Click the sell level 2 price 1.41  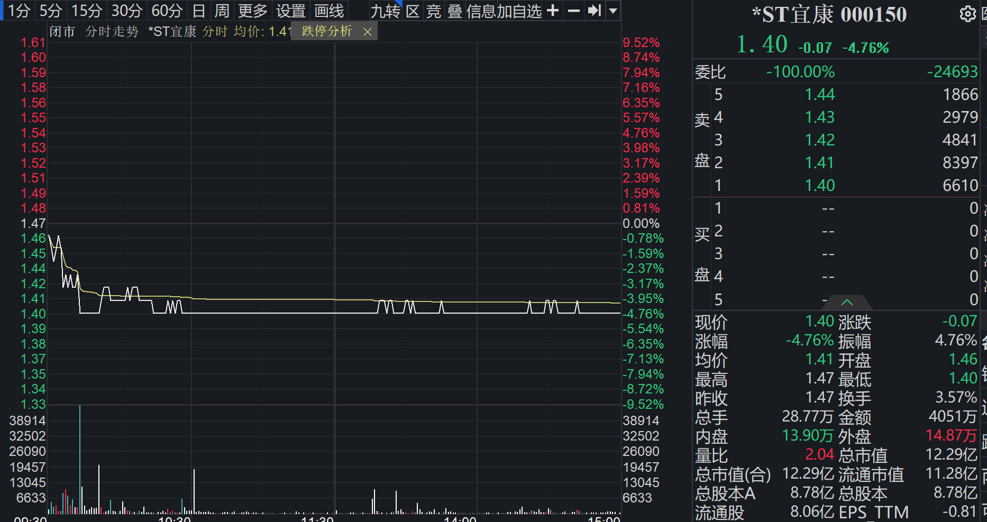[x=819, y=163]
